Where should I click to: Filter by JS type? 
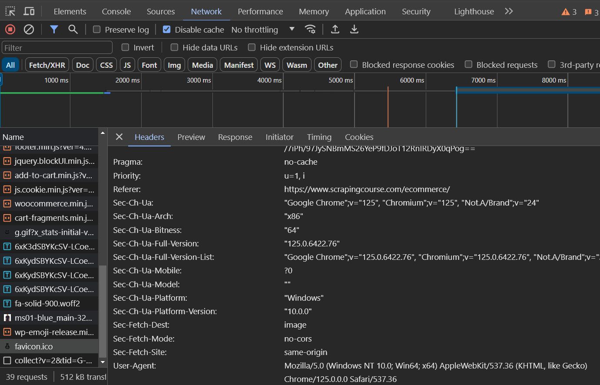(x=127, y=65)
